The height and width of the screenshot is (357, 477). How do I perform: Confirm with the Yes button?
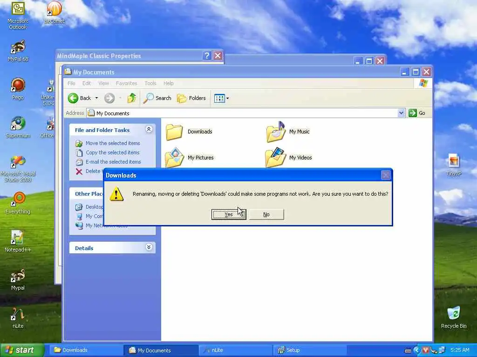pos(228,214)
